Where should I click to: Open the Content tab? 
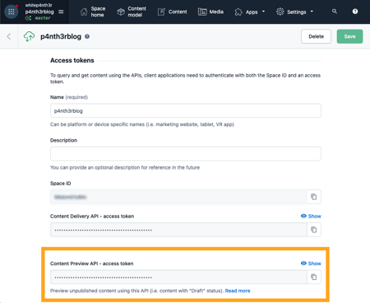click(x=173, y=12)
